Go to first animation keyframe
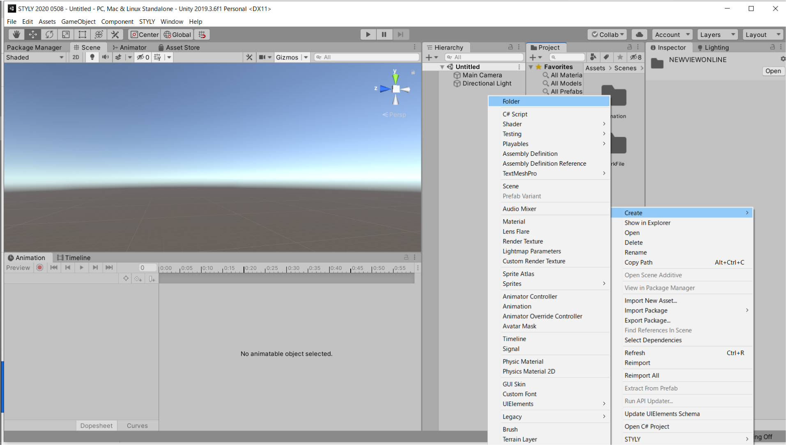Viewport: 786px width, 445px height. (x=54, y=268)
